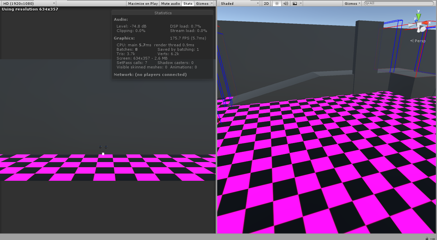Enable Mute audio in the Game view
This screenshot has width=437, height=240.
tap(170, 3)
